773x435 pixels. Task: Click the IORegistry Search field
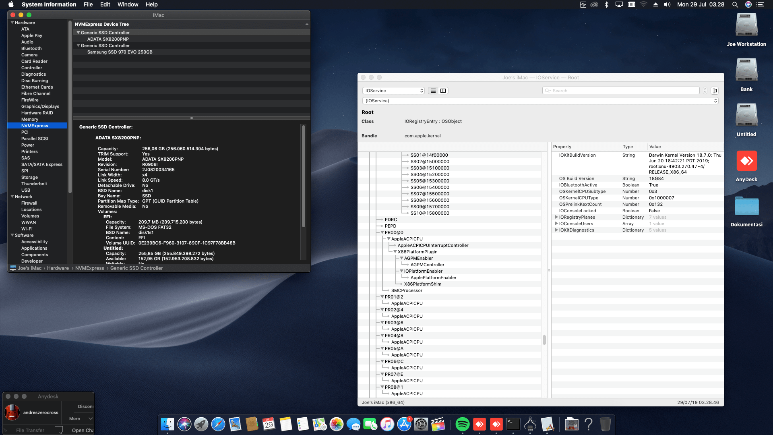(x=621, y=91)
